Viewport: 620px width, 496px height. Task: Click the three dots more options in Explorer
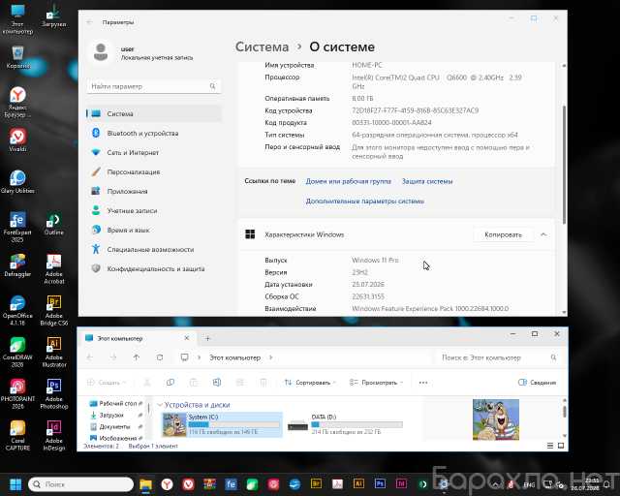(x=423, y=383)
